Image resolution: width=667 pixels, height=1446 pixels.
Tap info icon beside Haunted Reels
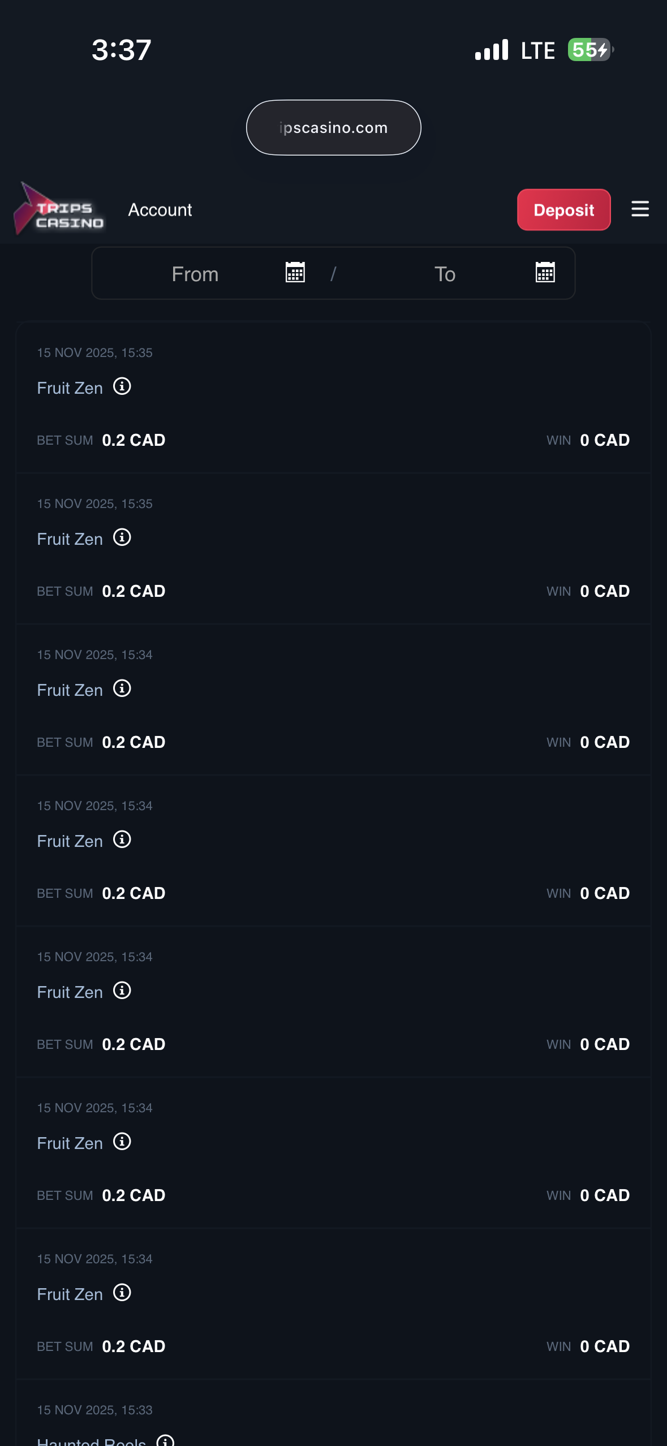165,1440
